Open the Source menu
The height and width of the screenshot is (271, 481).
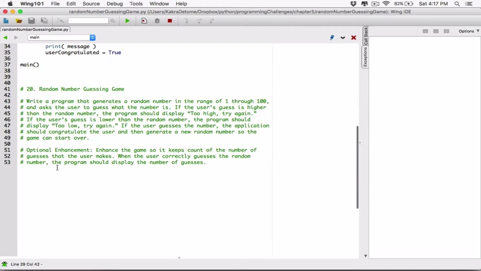click(x=91, y=4)
